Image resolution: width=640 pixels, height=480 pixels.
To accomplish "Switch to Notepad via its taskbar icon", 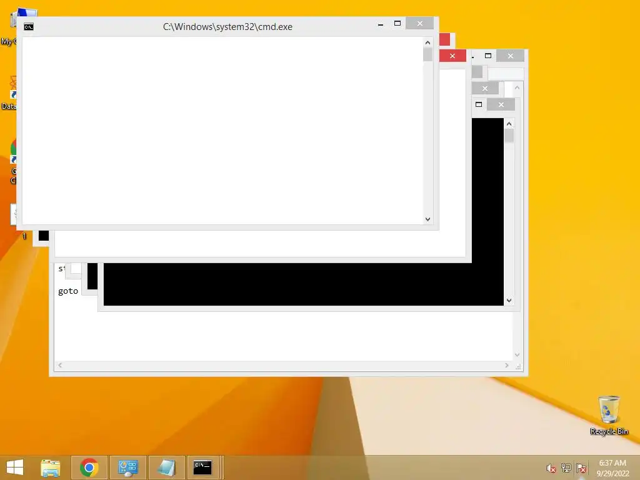I will coord(166,467).
